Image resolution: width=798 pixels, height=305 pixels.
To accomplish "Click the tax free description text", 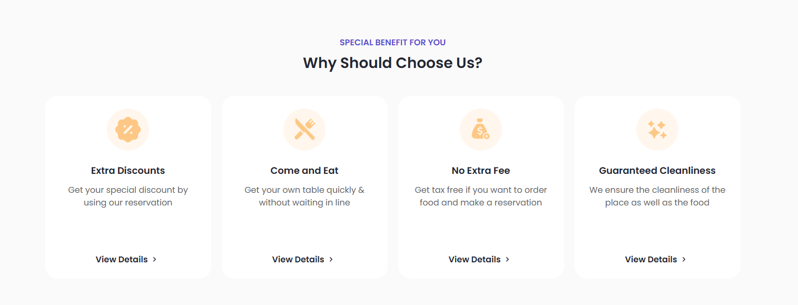I will pos(481,196).
